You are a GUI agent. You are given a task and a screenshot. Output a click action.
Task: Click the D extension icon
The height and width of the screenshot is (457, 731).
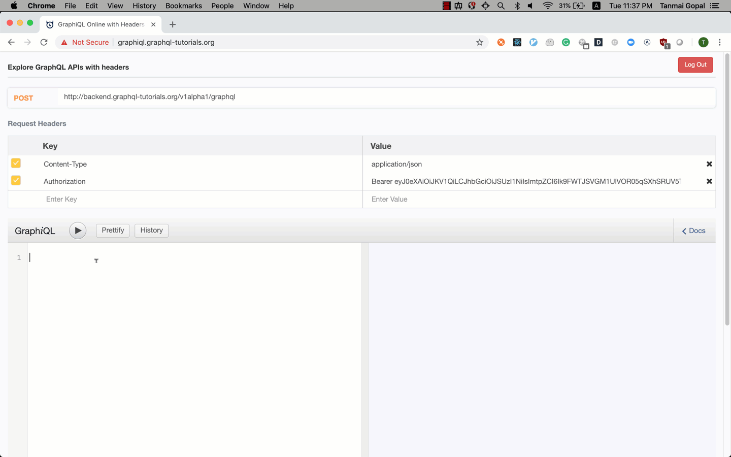pos(599,42)
